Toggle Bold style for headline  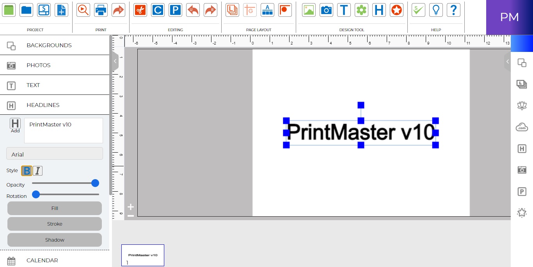pyautogui.click(x=27, y=171)
